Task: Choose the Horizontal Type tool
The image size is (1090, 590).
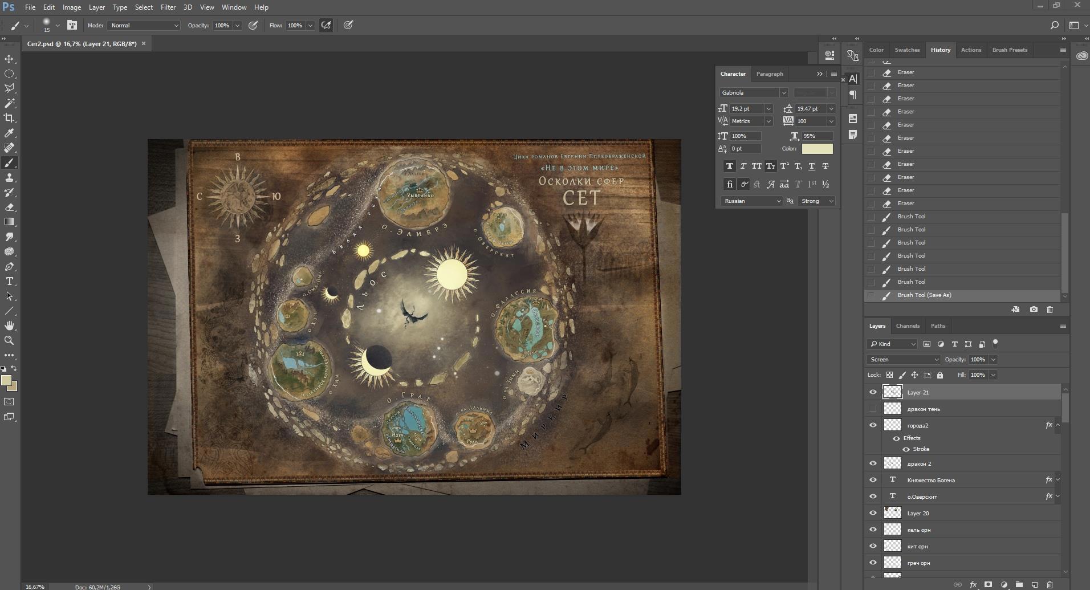Action: click(x=9, y=281)
